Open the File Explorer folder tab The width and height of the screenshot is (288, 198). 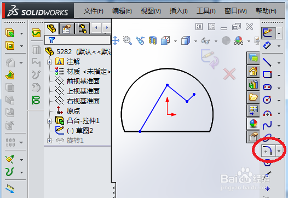253,97
